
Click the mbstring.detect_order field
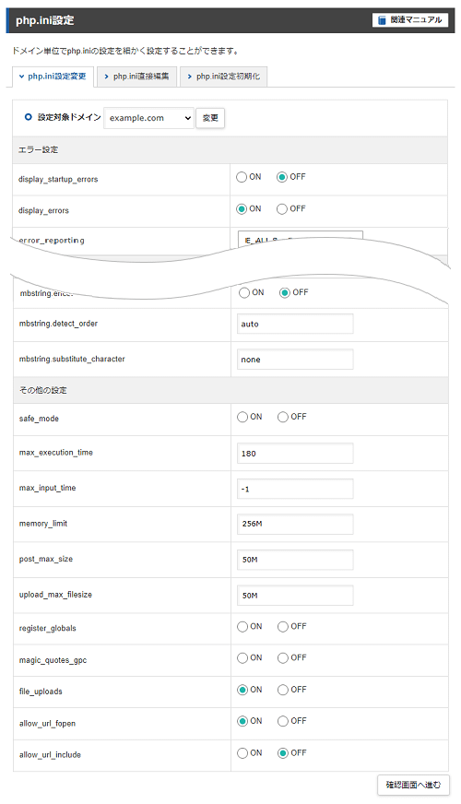[x=295, y=324]
